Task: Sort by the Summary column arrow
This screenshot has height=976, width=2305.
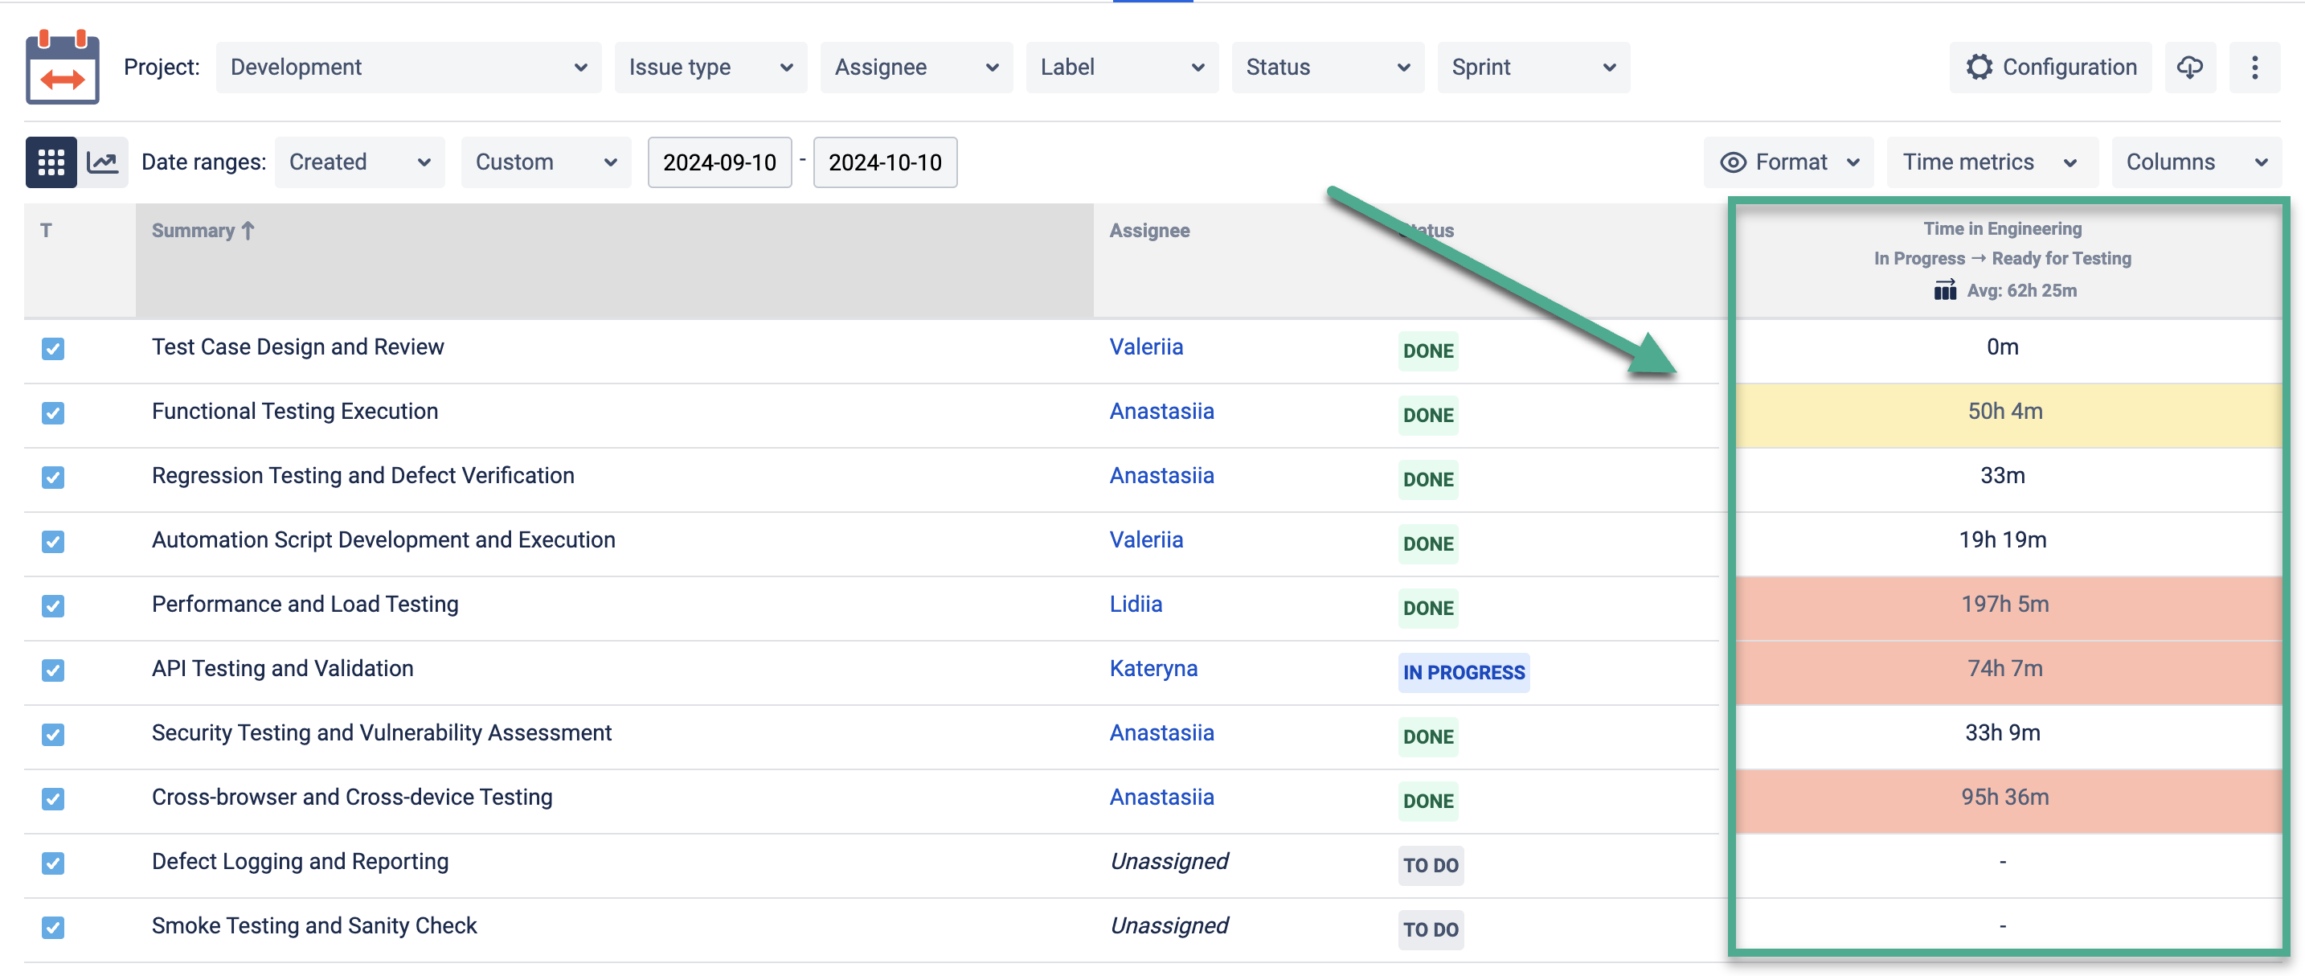Action: [x=249, y=230]
